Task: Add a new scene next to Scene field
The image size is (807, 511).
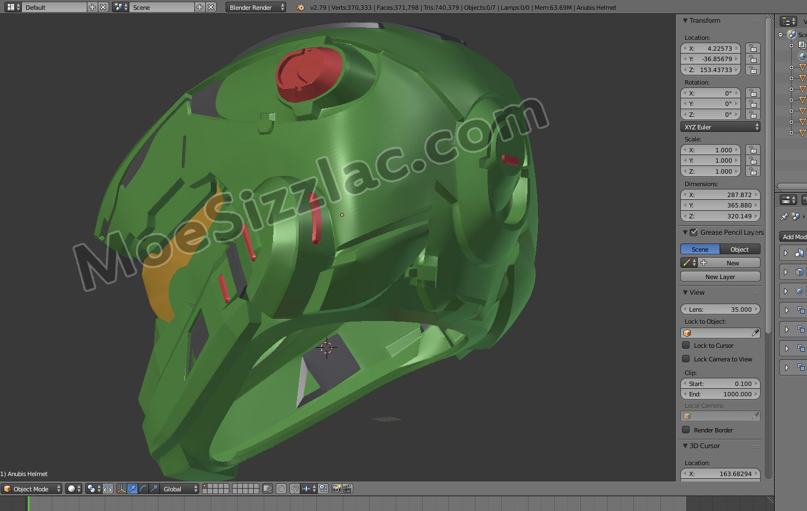Action: point(200,7)
